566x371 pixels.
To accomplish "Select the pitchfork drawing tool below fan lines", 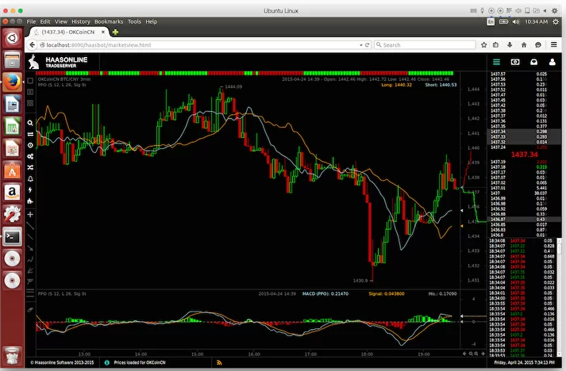I will 30,281.
